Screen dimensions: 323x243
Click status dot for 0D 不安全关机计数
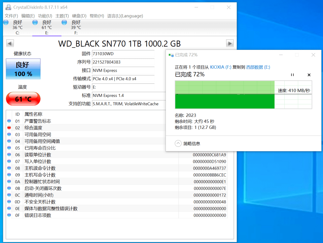pyautogui.click(x=9, y=201)
